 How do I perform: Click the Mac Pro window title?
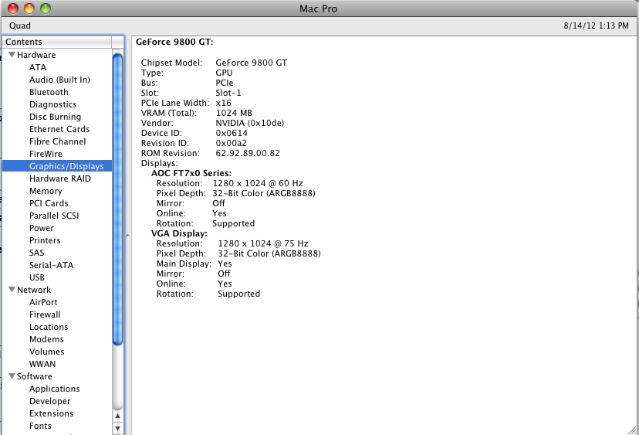318,9
